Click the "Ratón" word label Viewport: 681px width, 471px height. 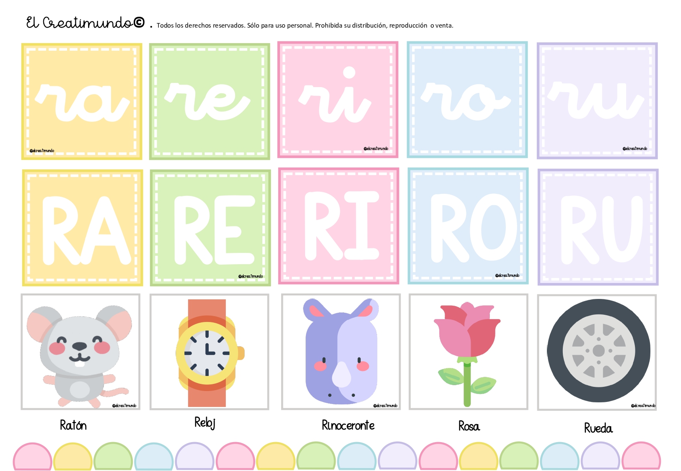coord(73,425)
